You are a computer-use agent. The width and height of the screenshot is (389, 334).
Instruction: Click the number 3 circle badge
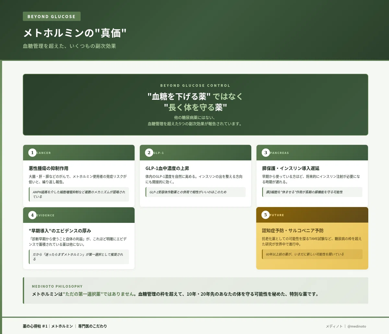coord(266,153)
